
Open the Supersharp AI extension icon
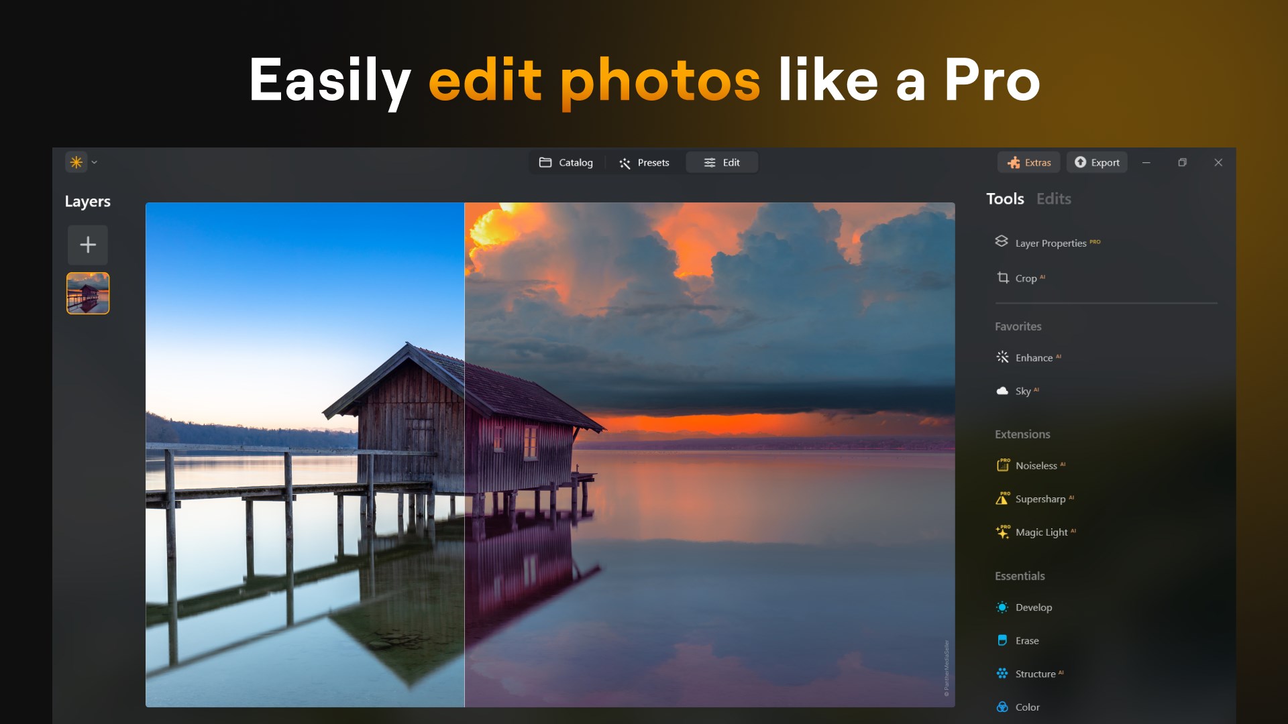click(1002, 498)
